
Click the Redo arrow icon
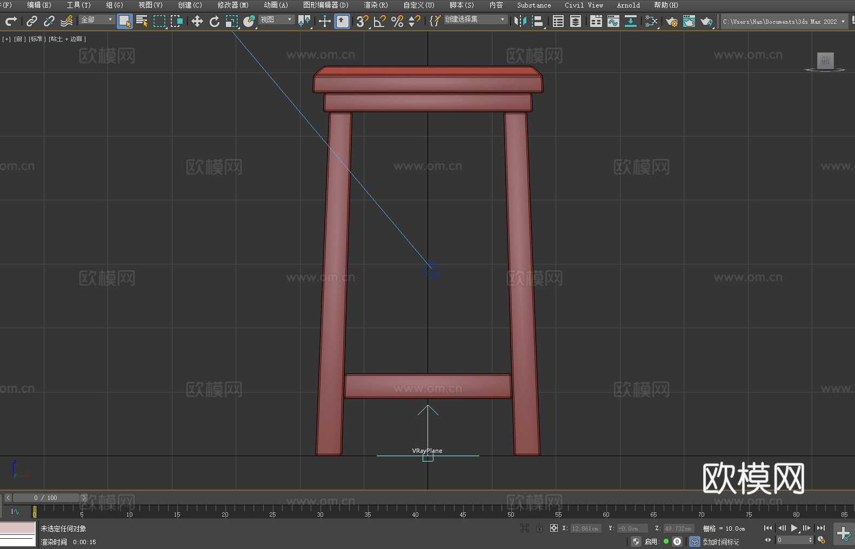[11, 21]
